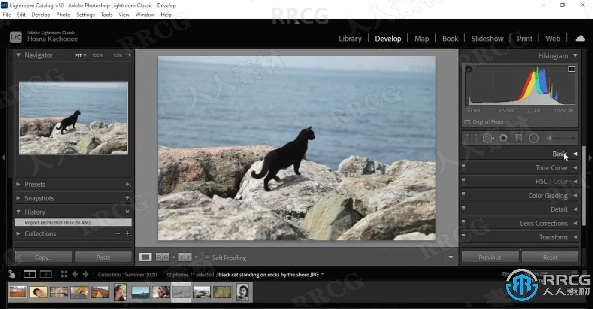Go back with the left arrow icon
This screenshot has height=309, width=593.
pyautogui.click(x=75, y=274)
